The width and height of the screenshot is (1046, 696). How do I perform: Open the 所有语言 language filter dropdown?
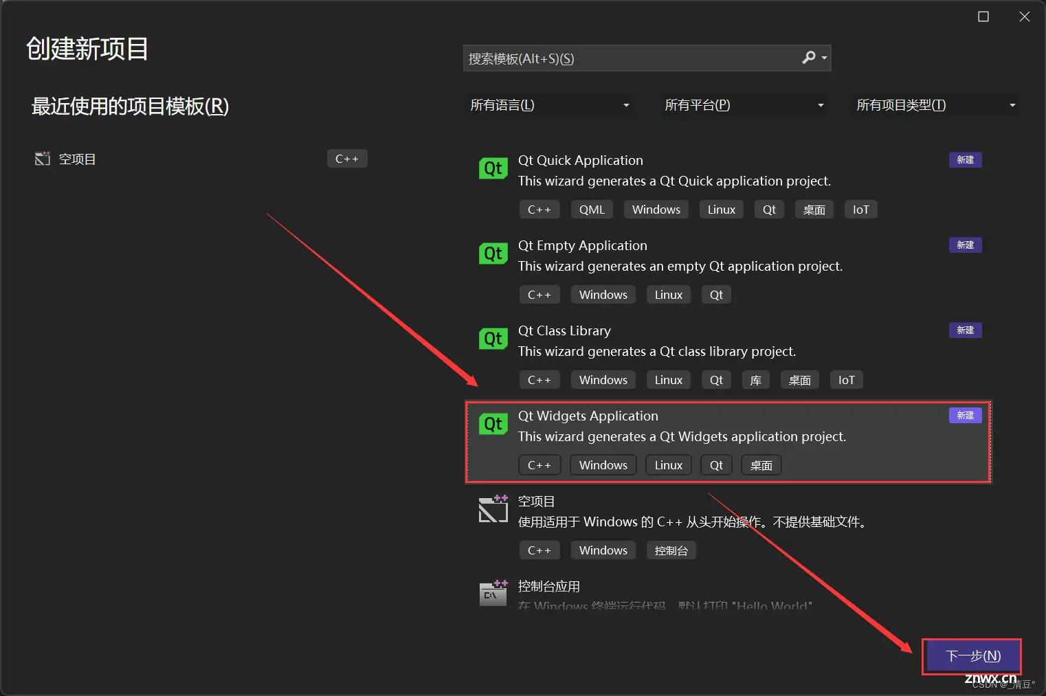click(x=549, y=105)
